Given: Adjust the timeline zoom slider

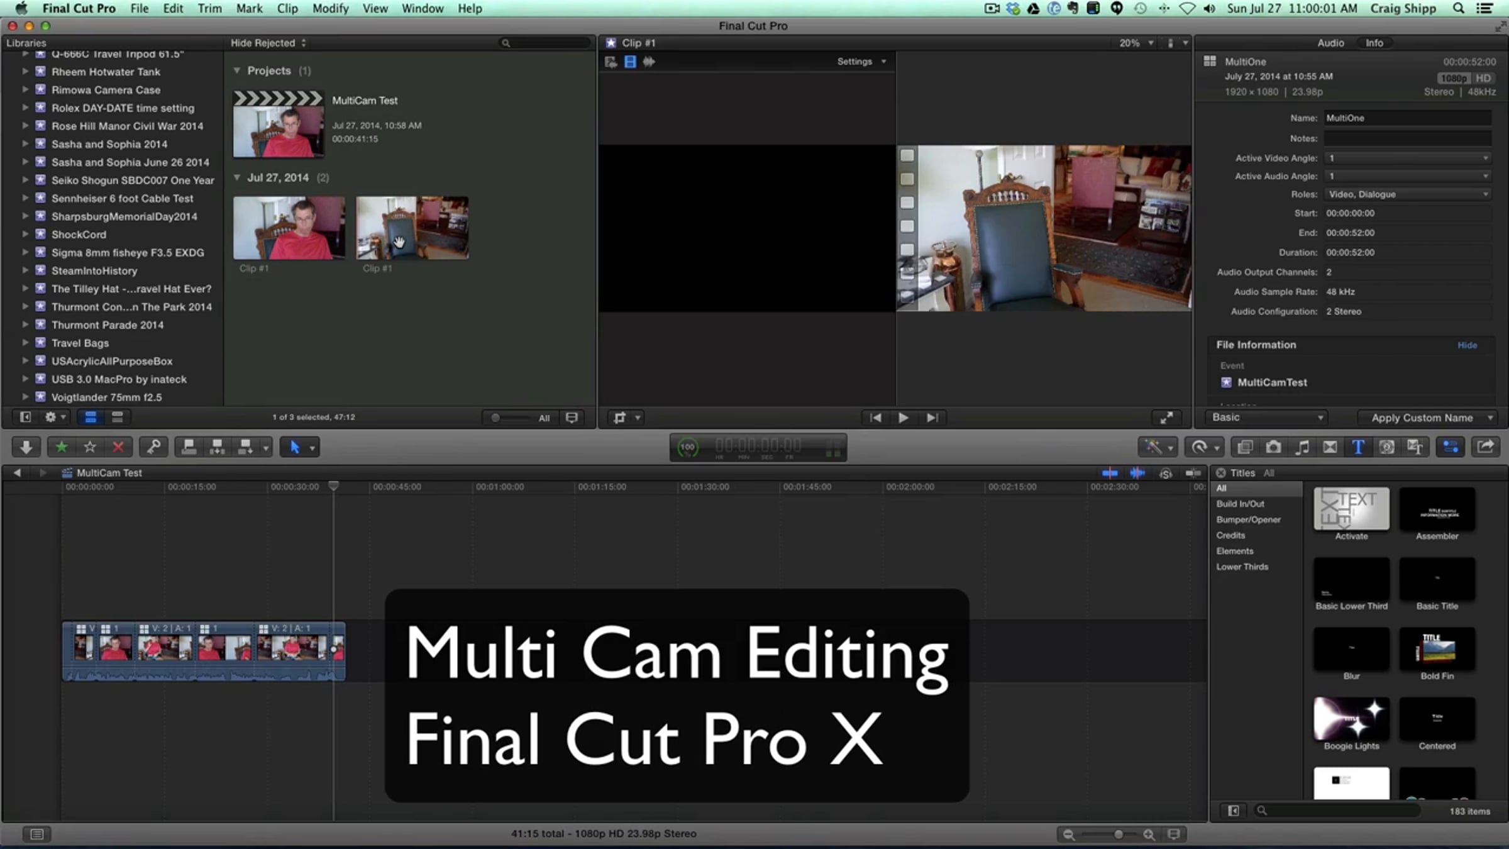Looking at the screenshot, I should click(1109, 835).
